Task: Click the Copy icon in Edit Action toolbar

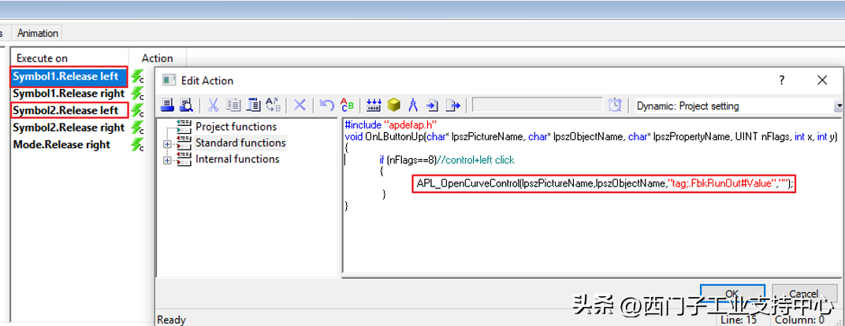Action: tap(233, 106)
